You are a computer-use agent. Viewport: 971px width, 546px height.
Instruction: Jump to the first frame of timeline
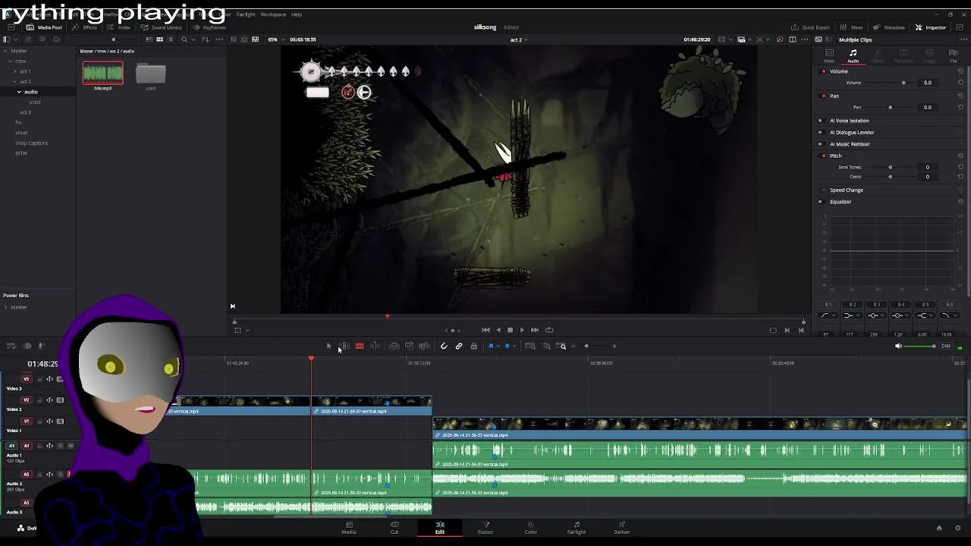coord(485,330)
